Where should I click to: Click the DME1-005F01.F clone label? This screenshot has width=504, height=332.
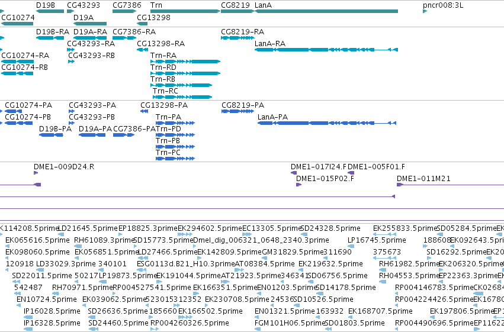coord(377,167)
